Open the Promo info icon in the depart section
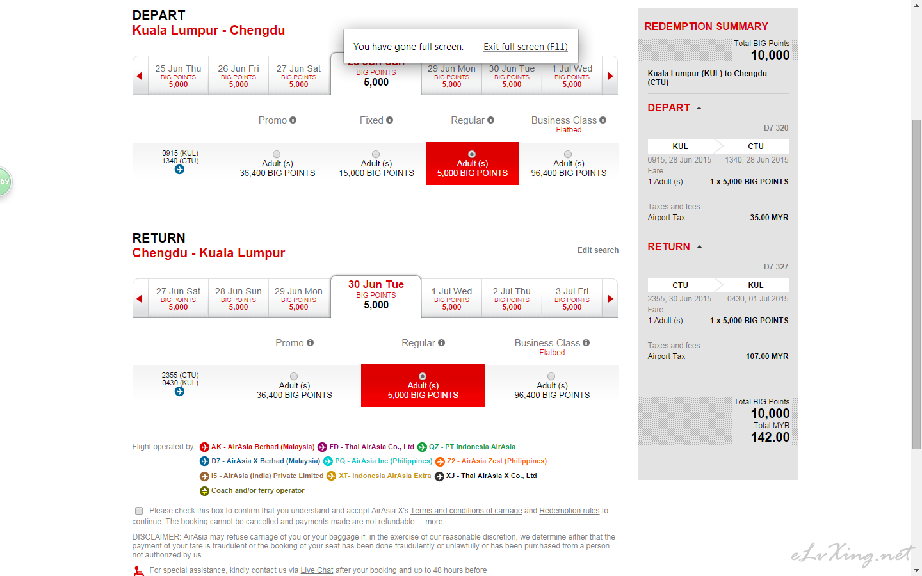 293,120
